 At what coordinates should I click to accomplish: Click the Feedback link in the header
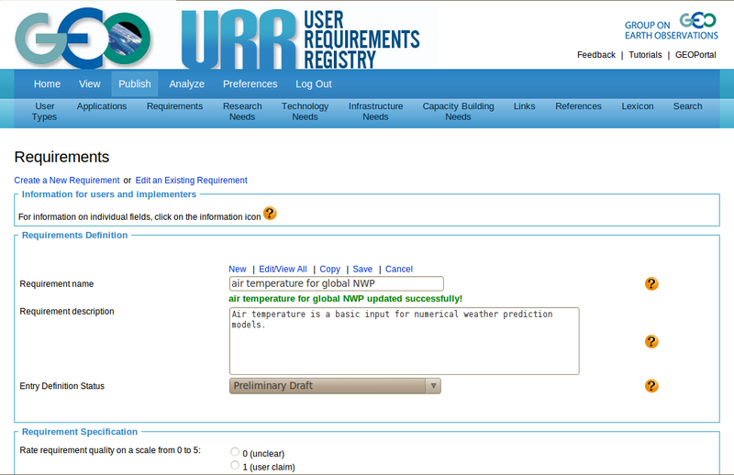click(595, 55)
